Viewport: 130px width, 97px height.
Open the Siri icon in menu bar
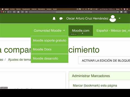coord(125,9)
